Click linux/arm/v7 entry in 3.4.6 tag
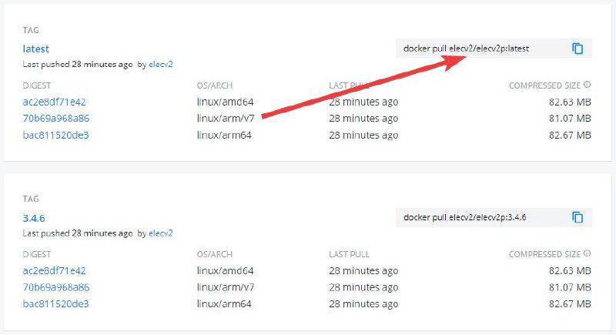 [226, 287]
